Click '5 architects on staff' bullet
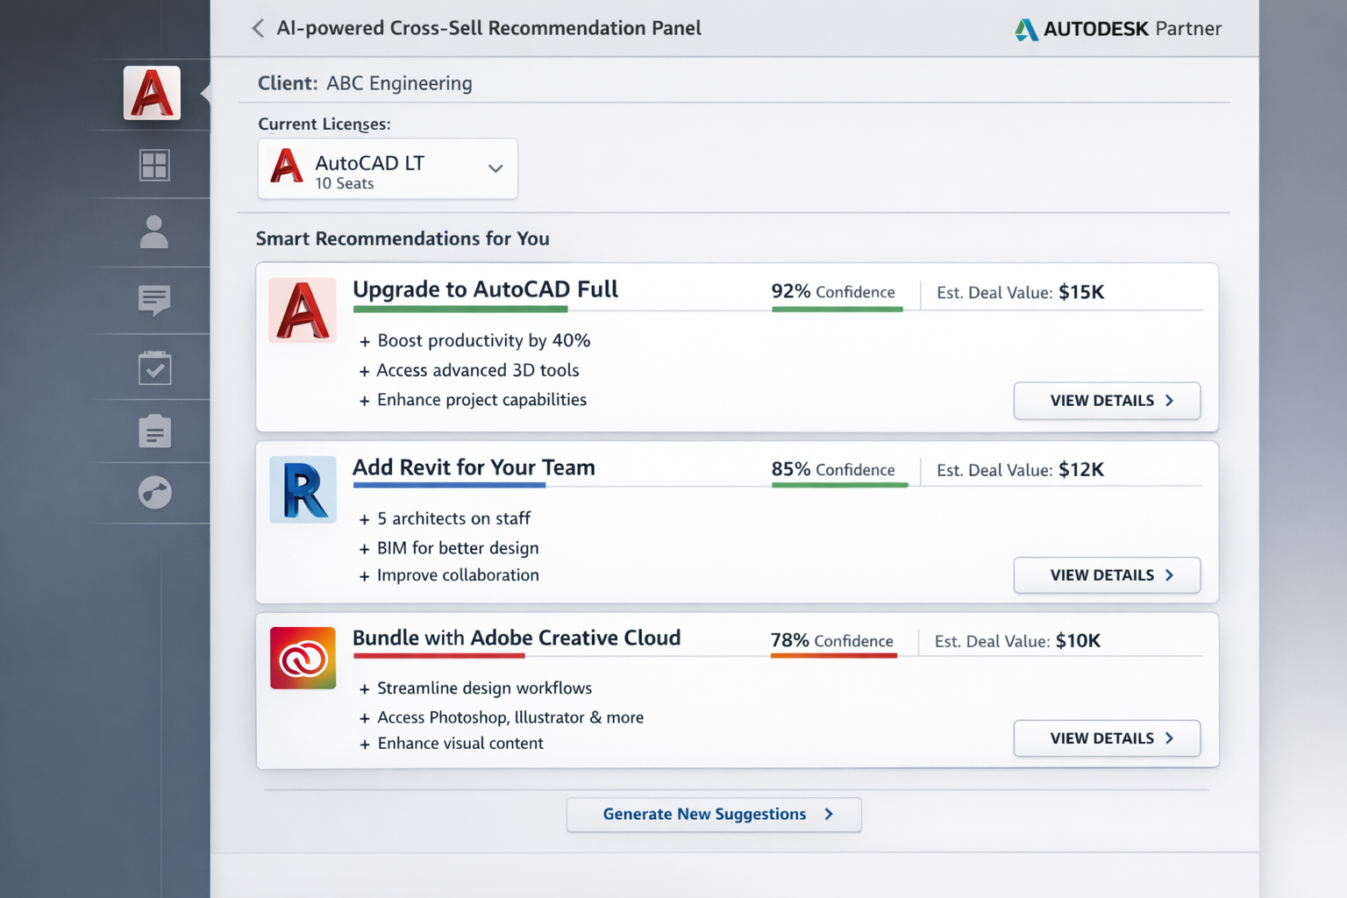Image resolution: width=1347 pixels, height=898 pixels. 445,518
